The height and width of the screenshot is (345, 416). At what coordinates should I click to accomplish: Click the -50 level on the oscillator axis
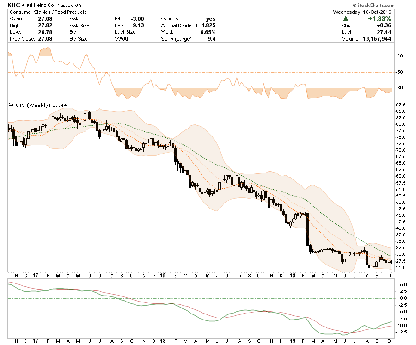click(400, 72)
